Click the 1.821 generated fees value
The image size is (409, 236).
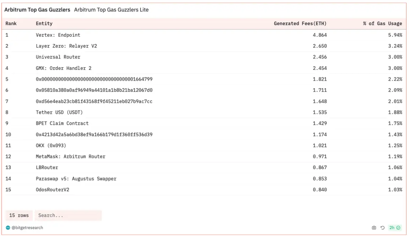[320, 79]
